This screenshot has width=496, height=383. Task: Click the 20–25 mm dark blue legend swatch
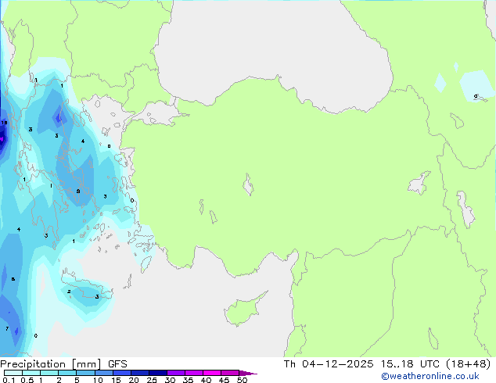[140, 373]
